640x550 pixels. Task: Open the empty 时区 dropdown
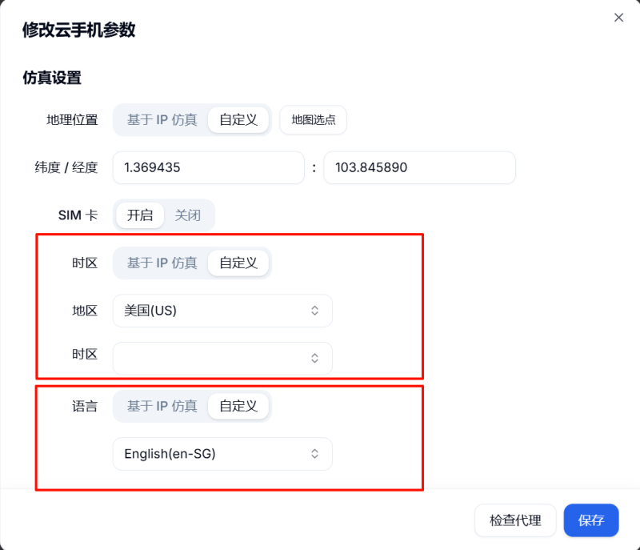click(x=212, y=358)
